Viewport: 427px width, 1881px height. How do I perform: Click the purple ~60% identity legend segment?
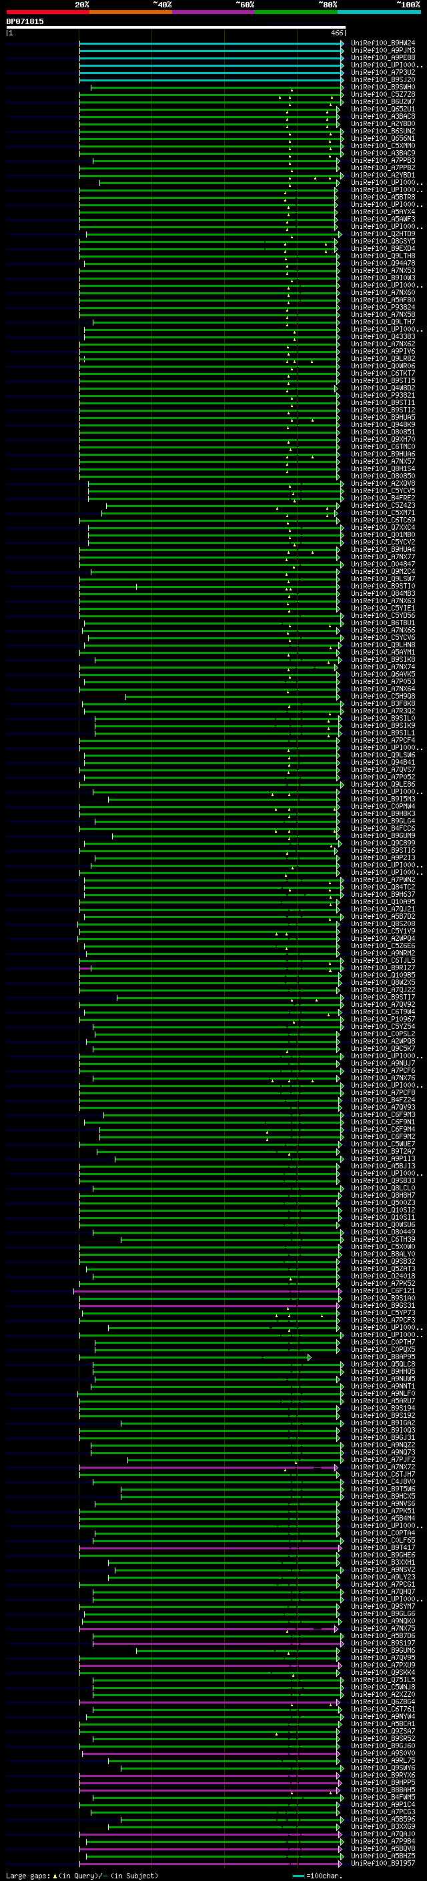tap(213, 12)
